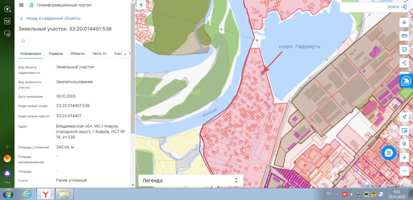
Task: Open the Объекты tab
Action: click(77, 54)
